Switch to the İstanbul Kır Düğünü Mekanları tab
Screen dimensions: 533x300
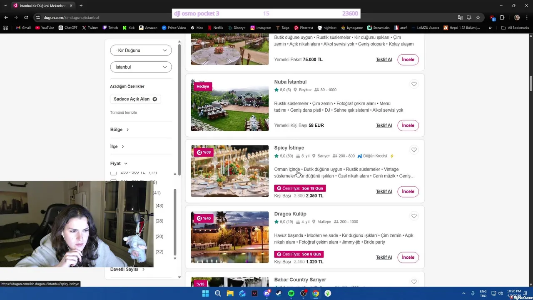coord(42,5)
